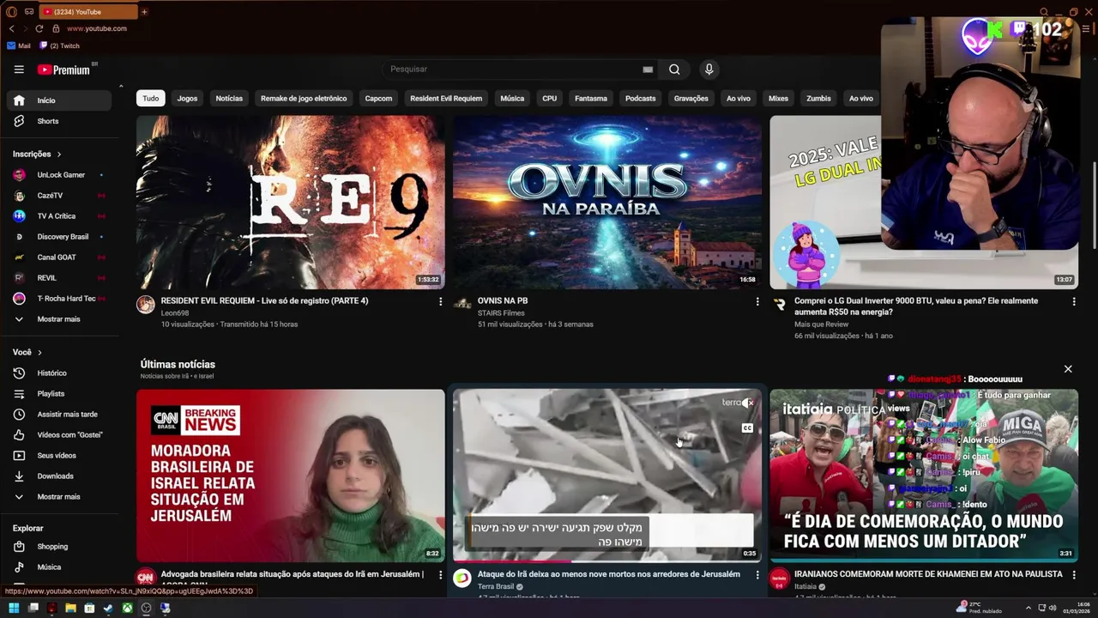Open UnLock Gamer channel subscription
The width and height of the screenshot is (1098, 618).
pos(59,175)
